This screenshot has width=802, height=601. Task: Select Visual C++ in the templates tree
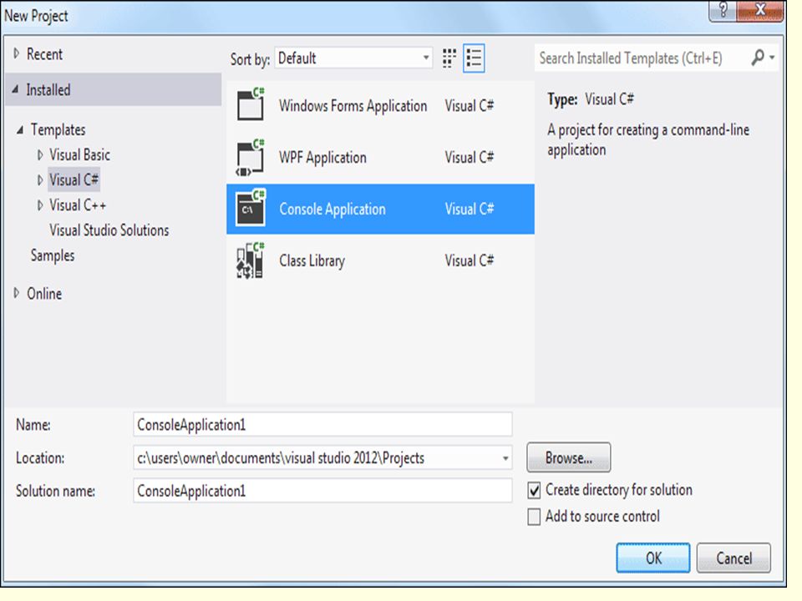click(x=78, y=205)
